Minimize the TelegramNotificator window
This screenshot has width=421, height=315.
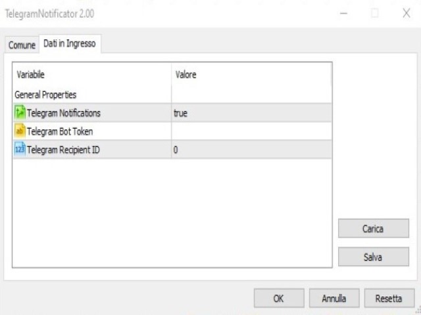pos(343,13)
